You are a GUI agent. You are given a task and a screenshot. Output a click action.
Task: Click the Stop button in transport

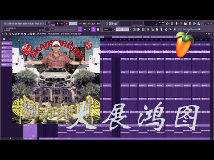tap(62, 24)
